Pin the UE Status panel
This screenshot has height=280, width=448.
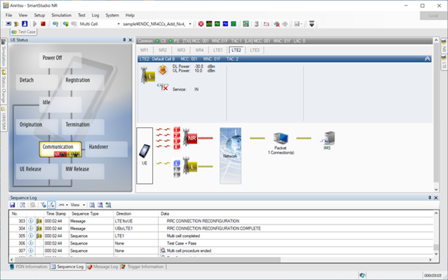pos(124,40)
